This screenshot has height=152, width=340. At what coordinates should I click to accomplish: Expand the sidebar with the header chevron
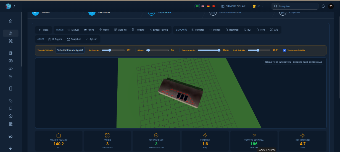15,6
